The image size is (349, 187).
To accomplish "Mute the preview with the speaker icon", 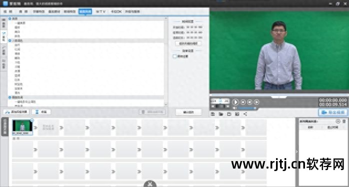I will (x=234, y=108).
